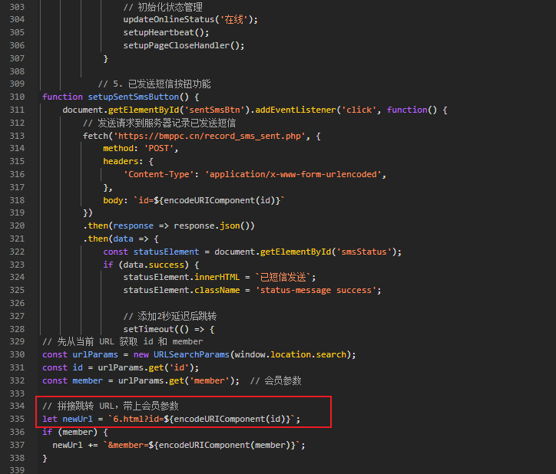Click the statusElement constant declaration
556x474 pixels.
point(166,252)
